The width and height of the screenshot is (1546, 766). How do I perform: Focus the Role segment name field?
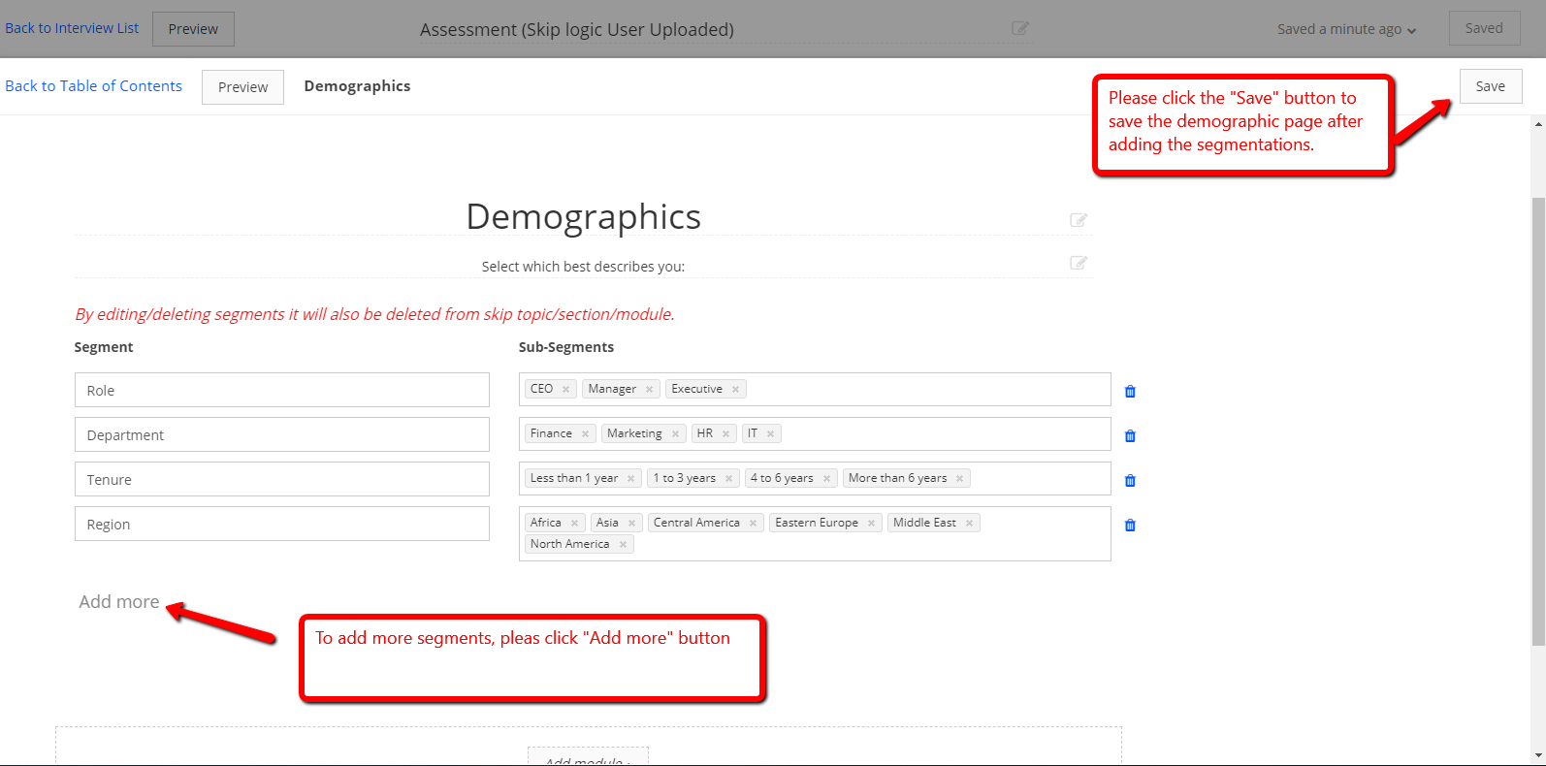[282, 390]
